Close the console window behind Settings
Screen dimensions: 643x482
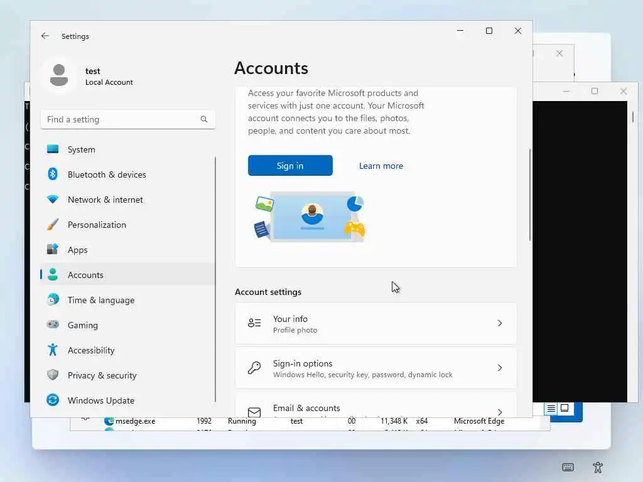point(624,91)
